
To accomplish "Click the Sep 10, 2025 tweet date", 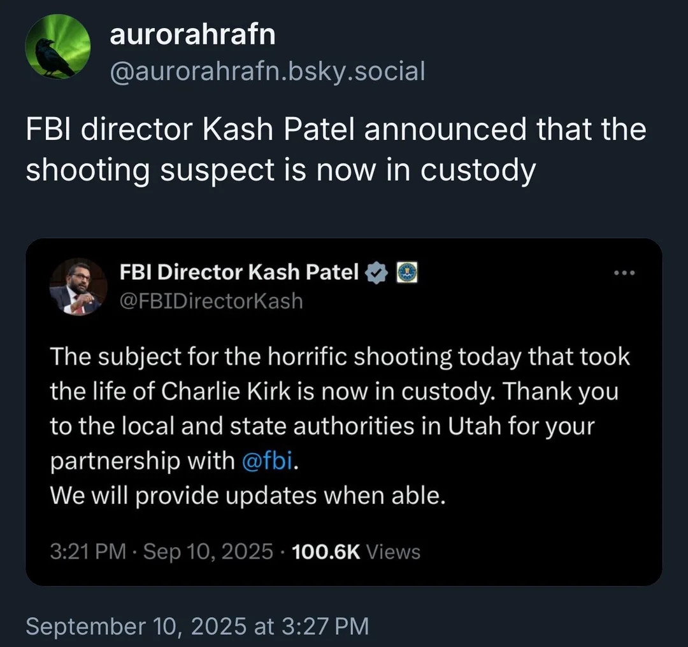I will pyautogui.click(x=208, y=552).
